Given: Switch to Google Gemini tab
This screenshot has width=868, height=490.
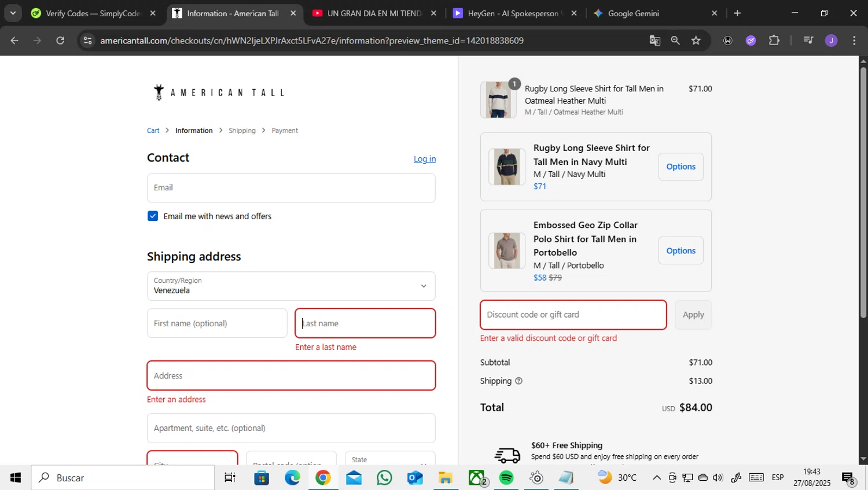Looking at the screenshot, I should [x=656, y=13].
